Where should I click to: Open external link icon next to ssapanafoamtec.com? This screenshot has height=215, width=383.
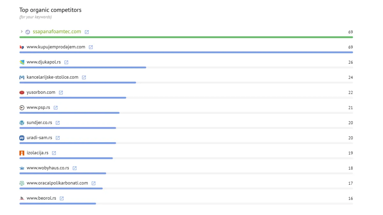(87, 32)
